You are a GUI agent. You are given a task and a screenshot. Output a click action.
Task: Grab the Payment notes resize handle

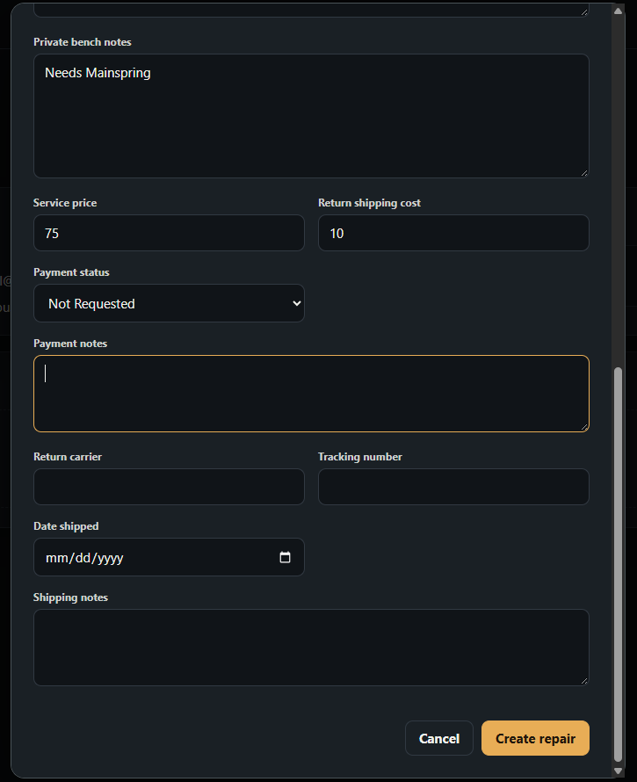pyautogui.click(x=584, y=427)
